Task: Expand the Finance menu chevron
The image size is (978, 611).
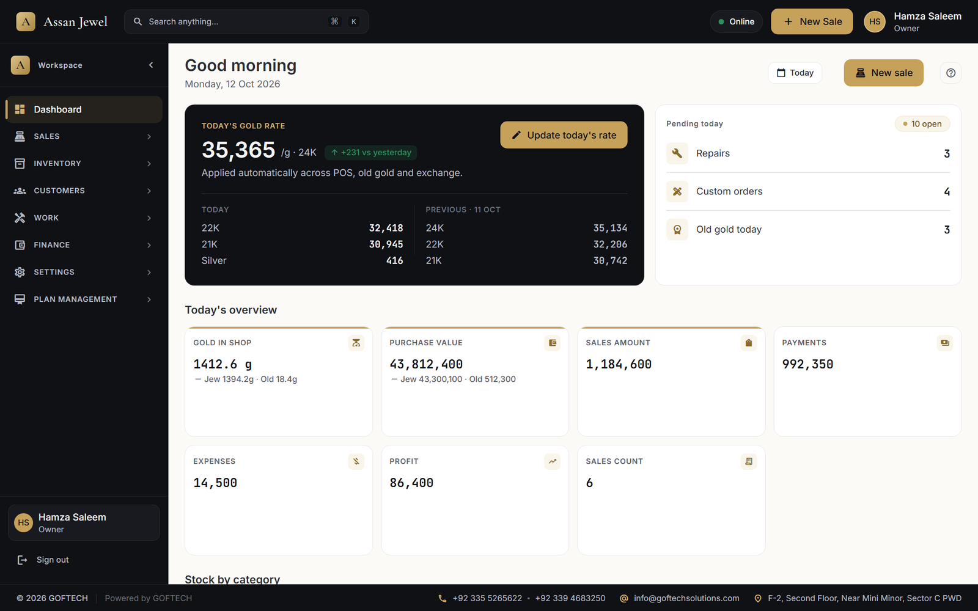Action: (x=149, y=245)
